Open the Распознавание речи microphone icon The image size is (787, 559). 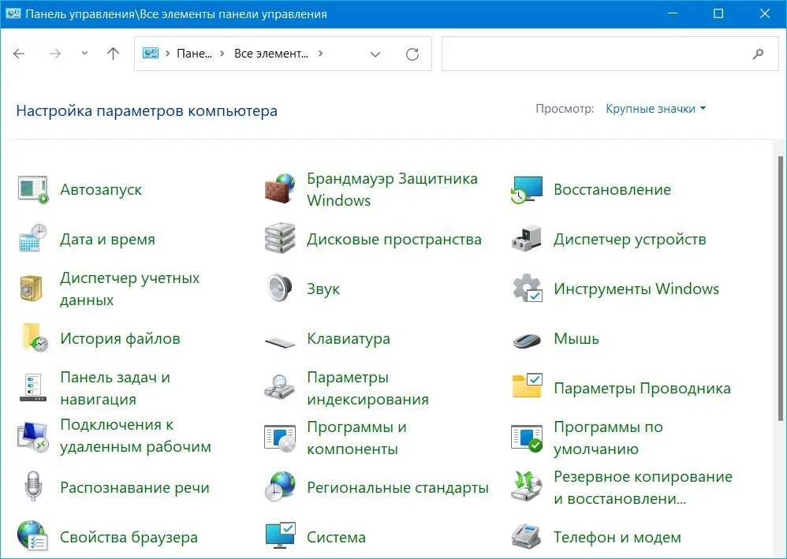32,486
